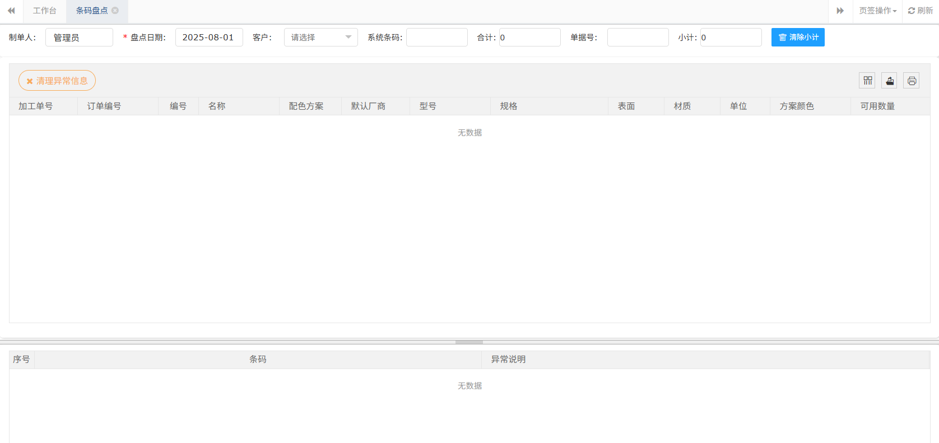Select the 条码盘点 tab
Image resolution: width=939 pixels, height=443 pixels.
click(91, 11)
